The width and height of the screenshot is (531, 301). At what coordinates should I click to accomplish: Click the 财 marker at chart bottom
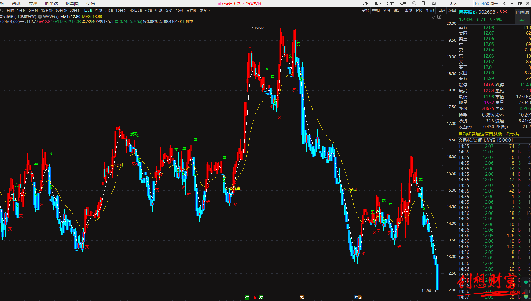[356, 298]
